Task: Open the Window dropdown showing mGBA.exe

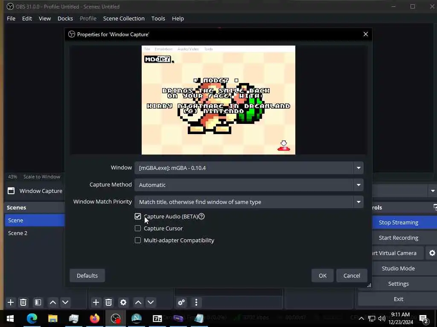Action: click(x=249, y=168)
